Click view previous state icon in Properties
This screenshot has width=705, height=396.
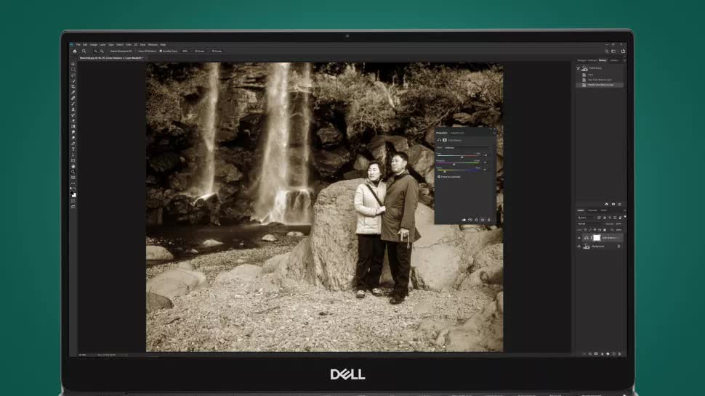click(470, 220)
